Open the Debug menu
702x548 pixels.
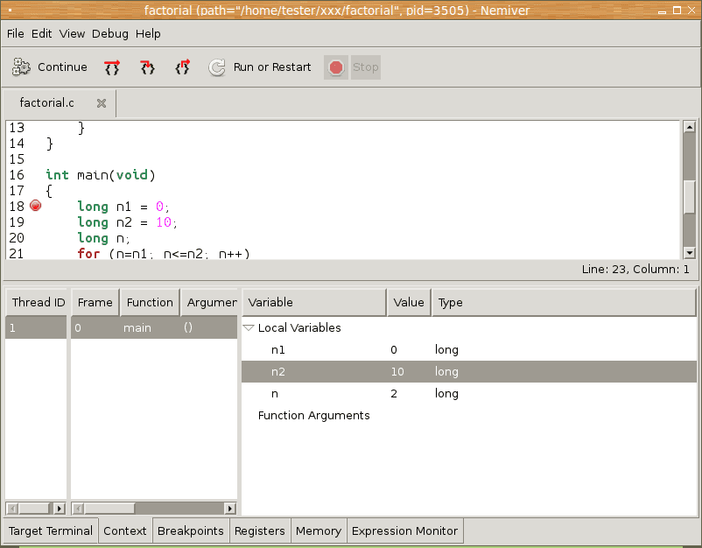[109, 33]
